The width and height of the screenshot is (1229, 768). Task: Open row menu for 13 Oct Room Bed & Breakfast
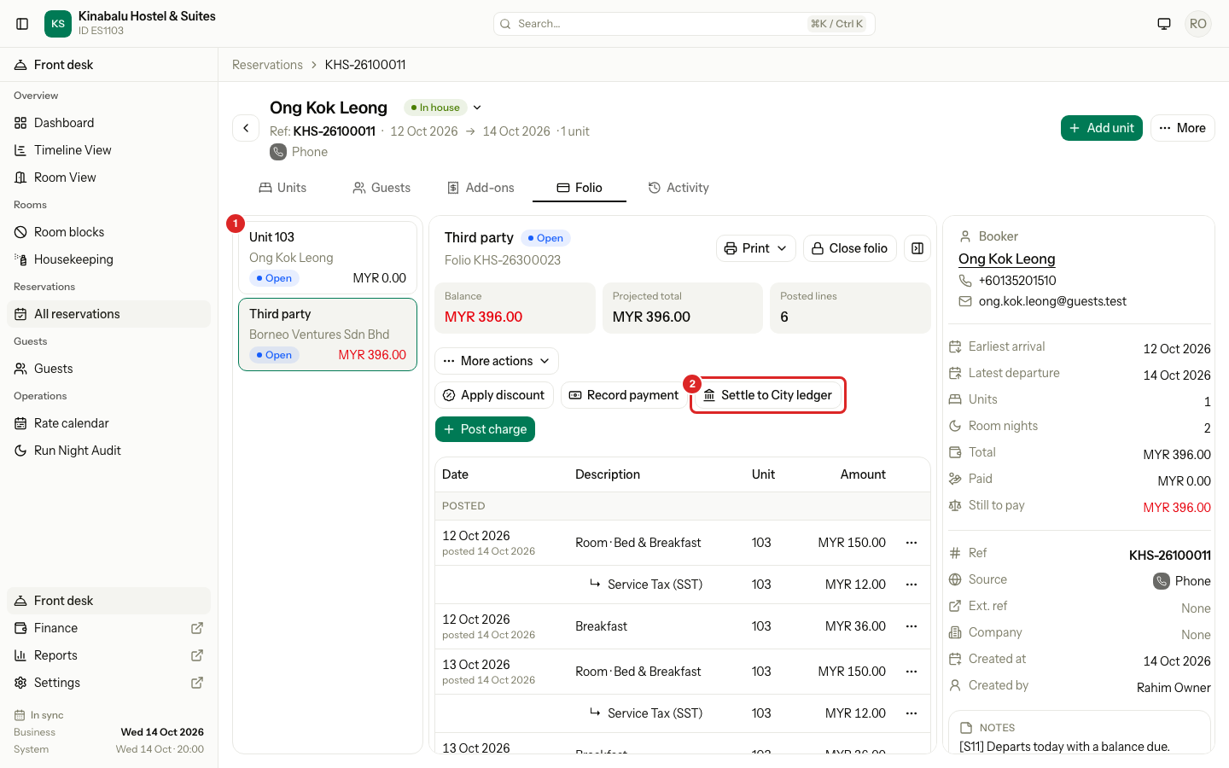pos(912,672)
